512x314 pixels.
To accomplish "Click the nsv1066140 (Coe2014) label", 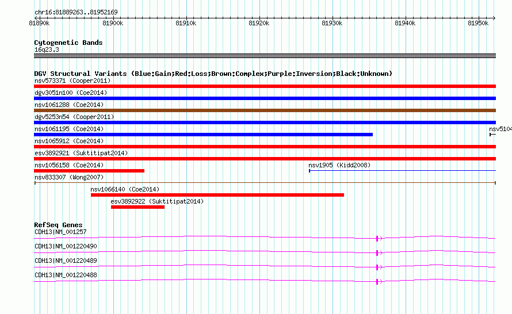I will coord(125,189).
